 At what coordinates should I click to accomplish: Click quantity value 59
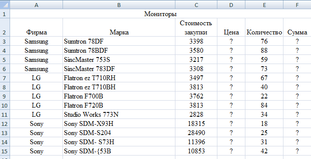click(x=264, y=59)
